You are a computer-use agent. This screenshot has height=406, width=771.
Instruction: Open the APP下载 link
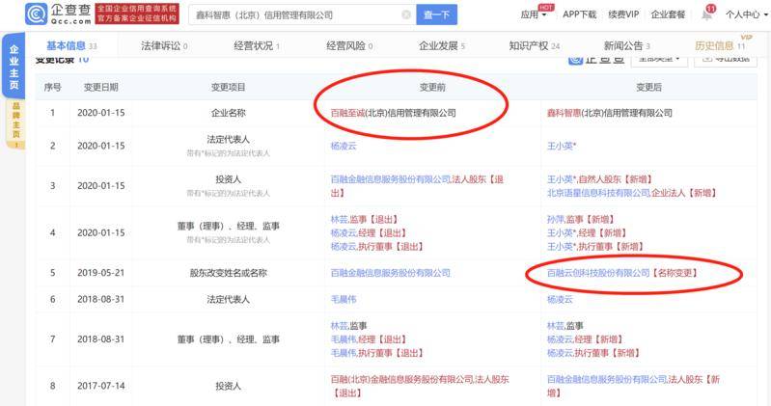pyautogui.click(x=579, y=14)
